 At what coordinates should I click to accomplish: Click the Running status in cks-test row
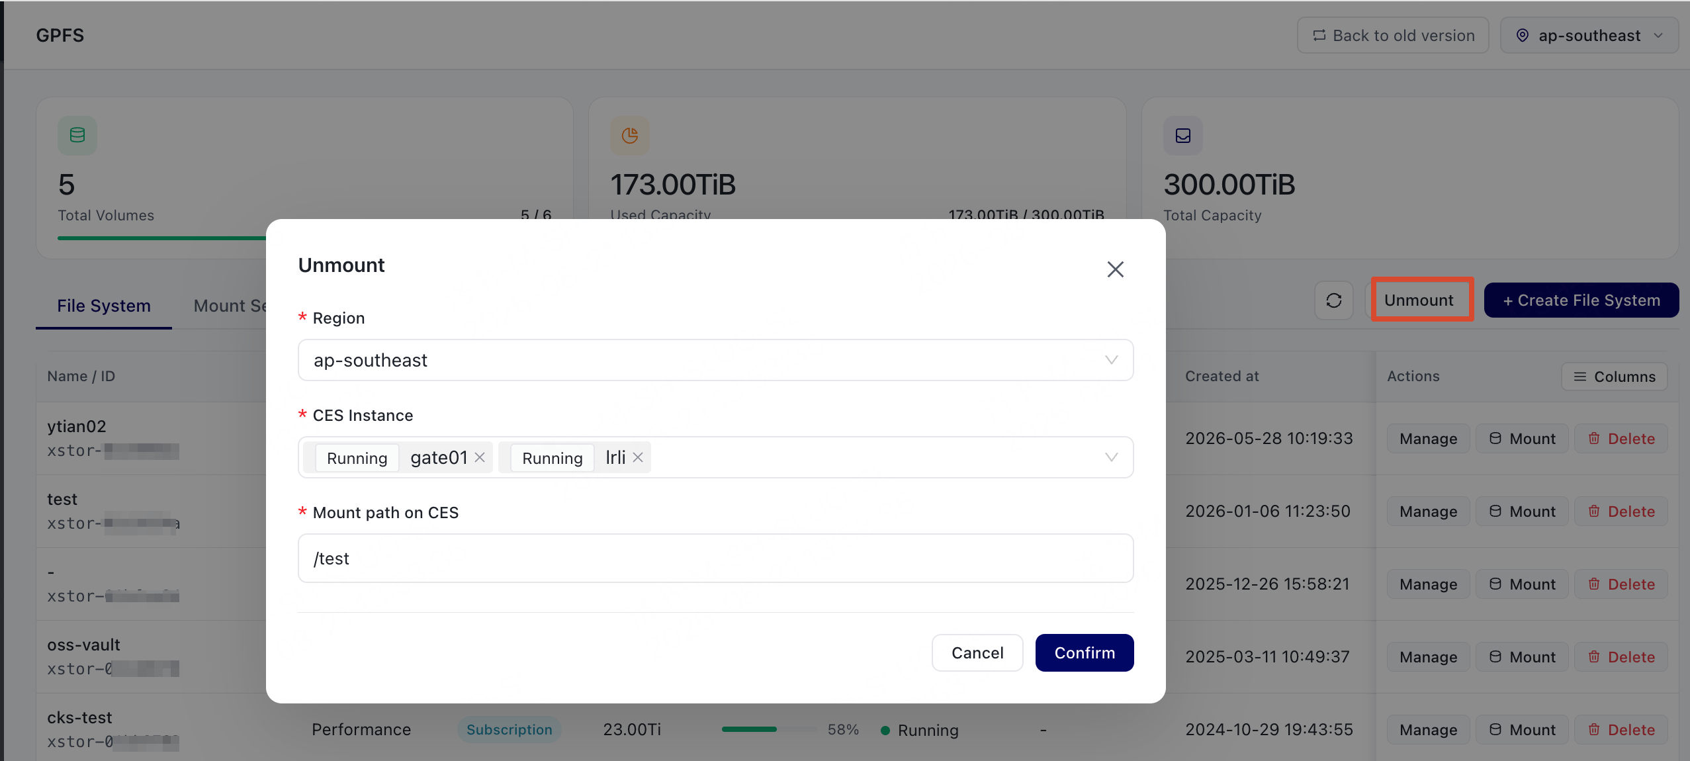pyautogui.click(x=920, y=730)
